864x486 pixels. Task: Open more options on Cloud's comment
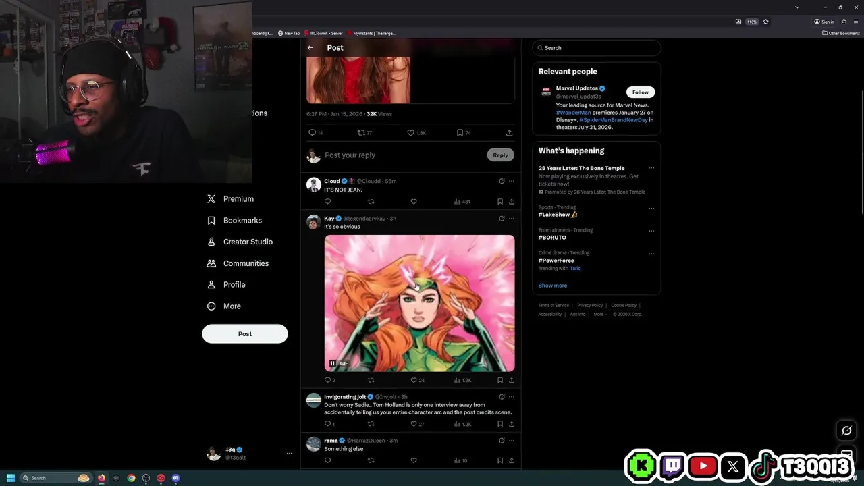coord(512,181)
